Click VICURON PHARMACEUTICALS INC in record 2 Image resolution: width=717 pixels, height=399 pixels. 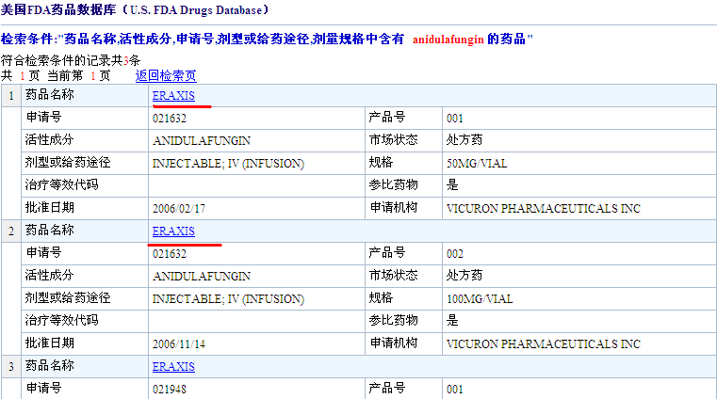coord(544,344)
